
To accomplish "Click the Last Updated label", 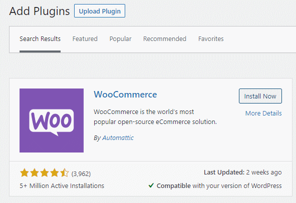I will point(224,172).
